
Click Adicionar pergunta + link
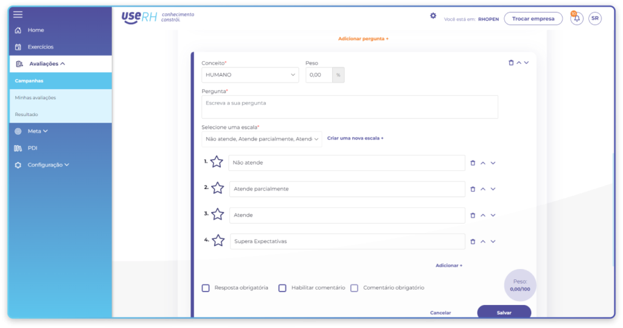(x=363, y=39)
